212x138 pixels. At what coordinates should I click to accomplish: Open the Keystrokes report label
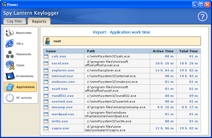(24, 33)
